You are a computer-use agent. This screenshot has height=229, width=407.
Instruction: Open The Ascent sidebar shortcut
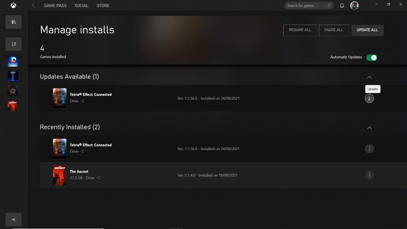[13, 106]
